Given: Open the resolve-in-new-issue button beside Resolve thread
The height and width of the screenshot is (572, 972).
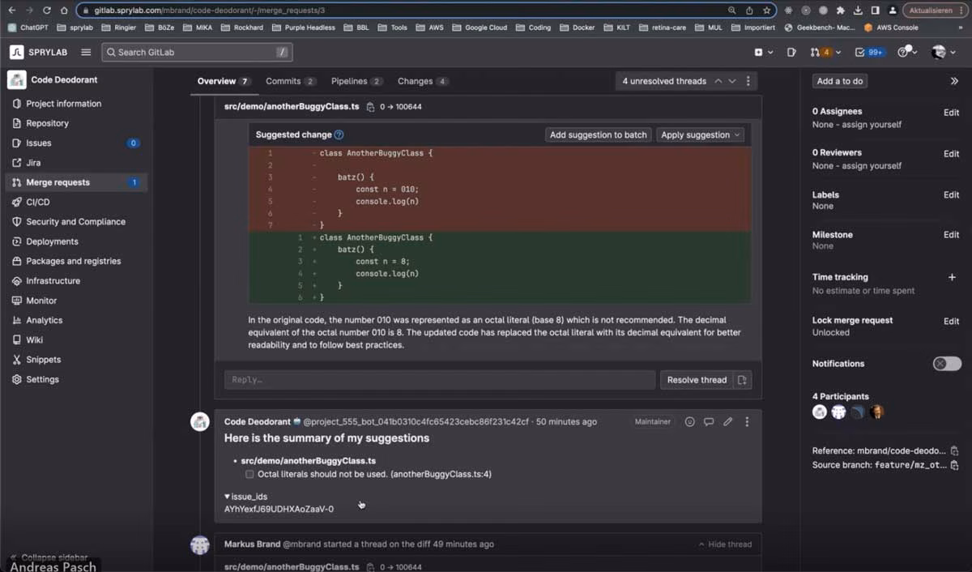Looking at the screenshot, I should click(x=742, y=379).
